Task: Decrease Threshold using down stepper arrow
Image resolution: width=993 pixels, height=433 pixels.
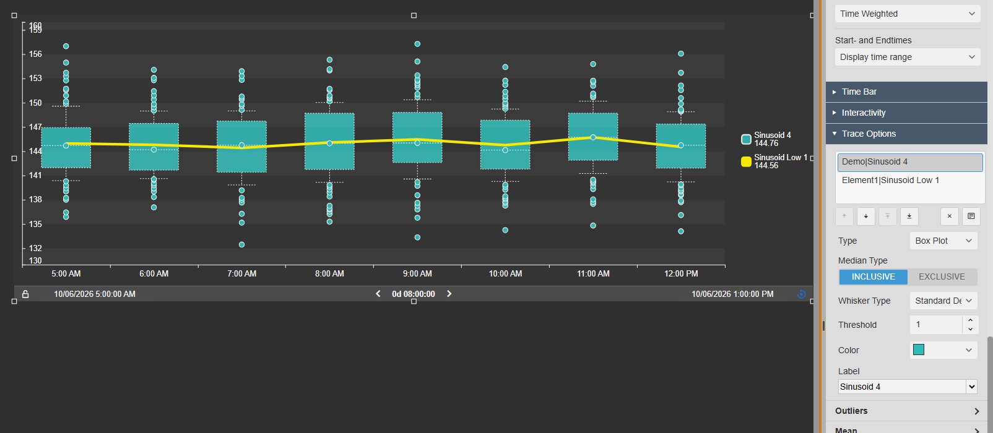Action: [x=970, y=329]
